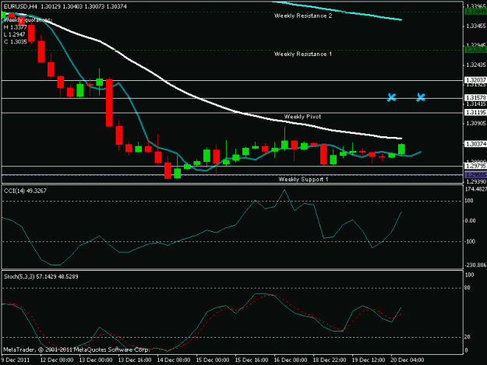Click the 1.29390 price axis value
Image resolution: width=487 pixels, height=365 pixels.
[x=476, y=182]
